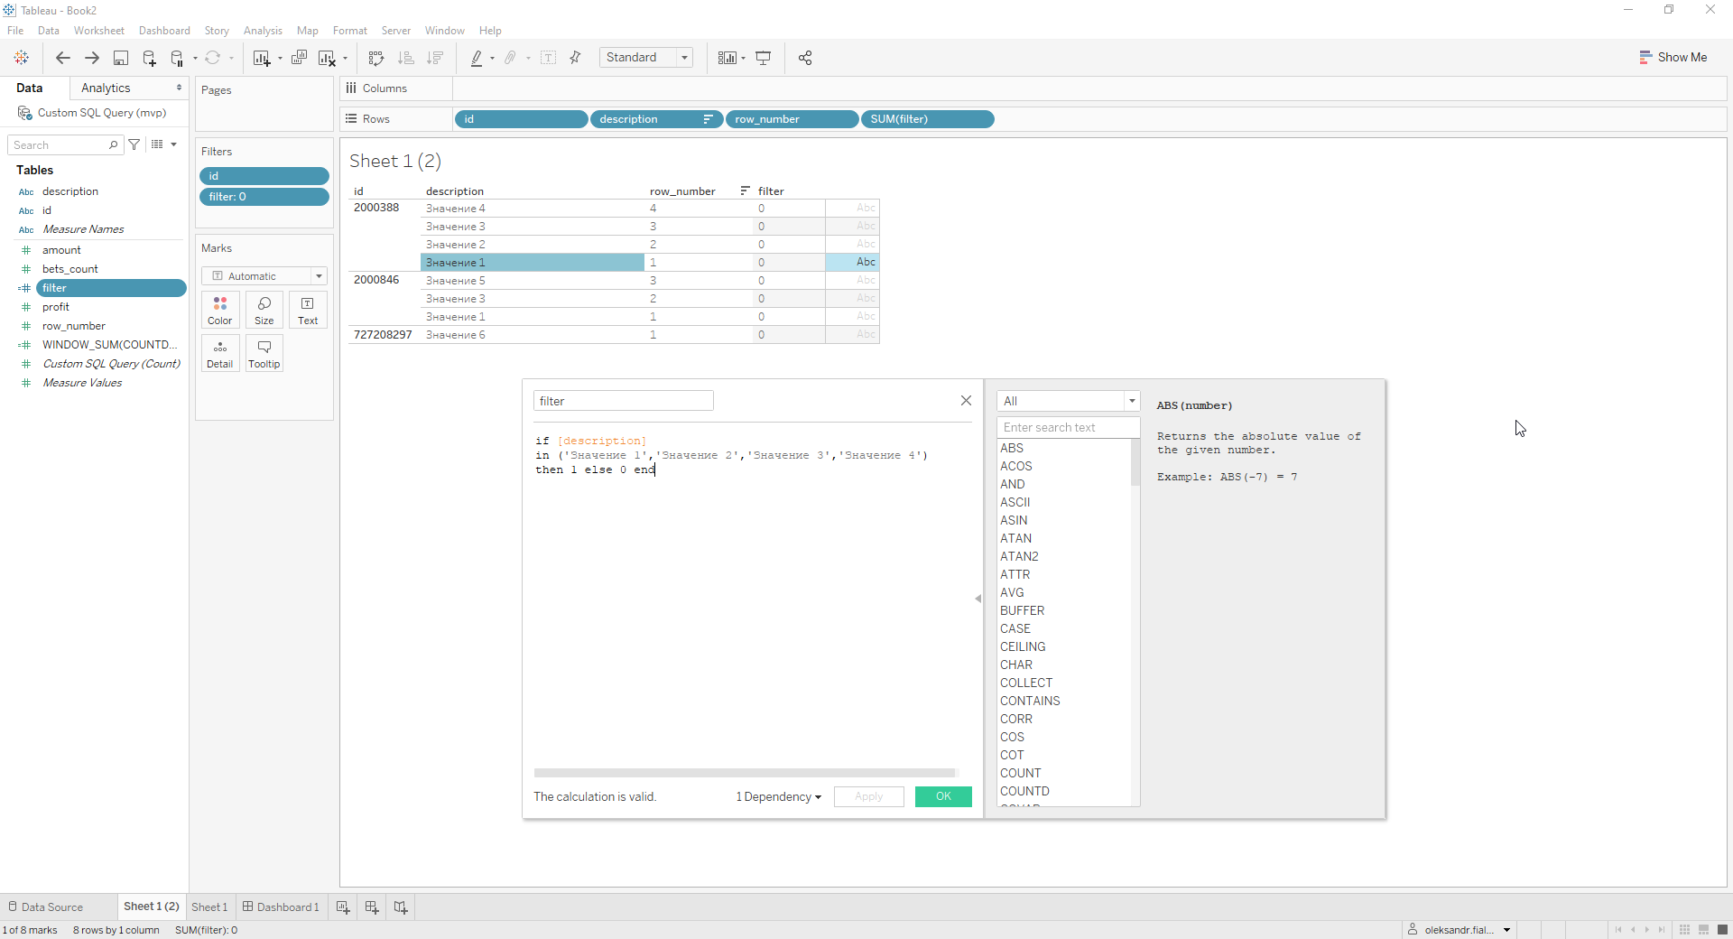The width and height of the screenshot is (1733, 939).
Task: Toggle show mark labels icon
Action: (x=548, y=58)
